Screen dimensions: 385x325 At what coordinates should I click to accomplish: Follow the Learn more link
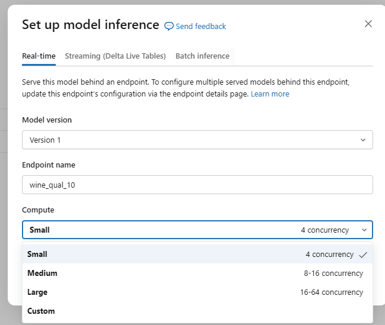pos(270,94)
